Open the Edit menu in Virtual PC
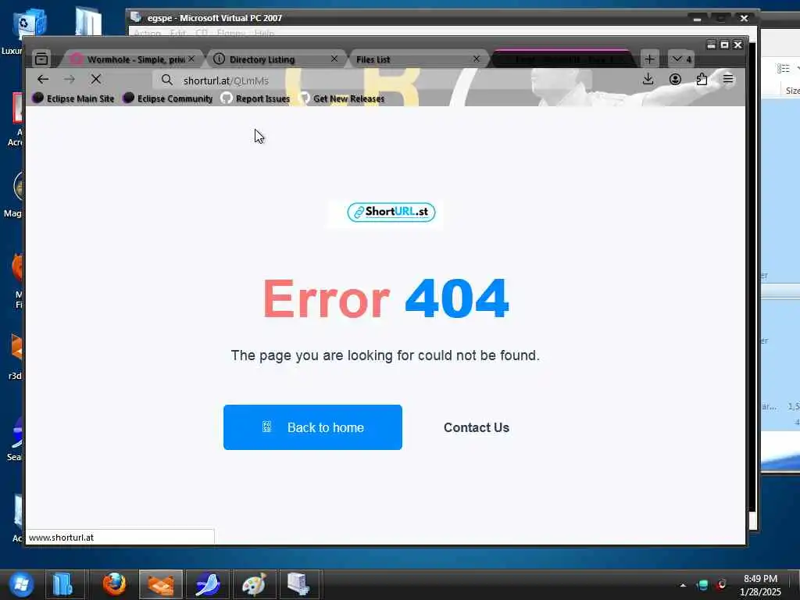The width and height of the screenshot is (800, 600). click(177, 33)
